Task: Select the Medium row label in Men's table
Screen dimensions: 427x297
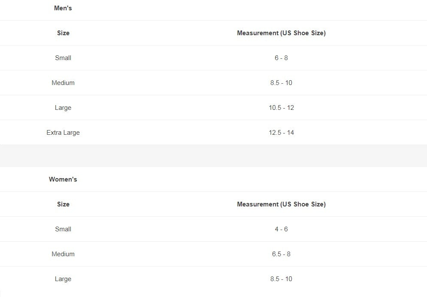Action: (x=63, y=83)
